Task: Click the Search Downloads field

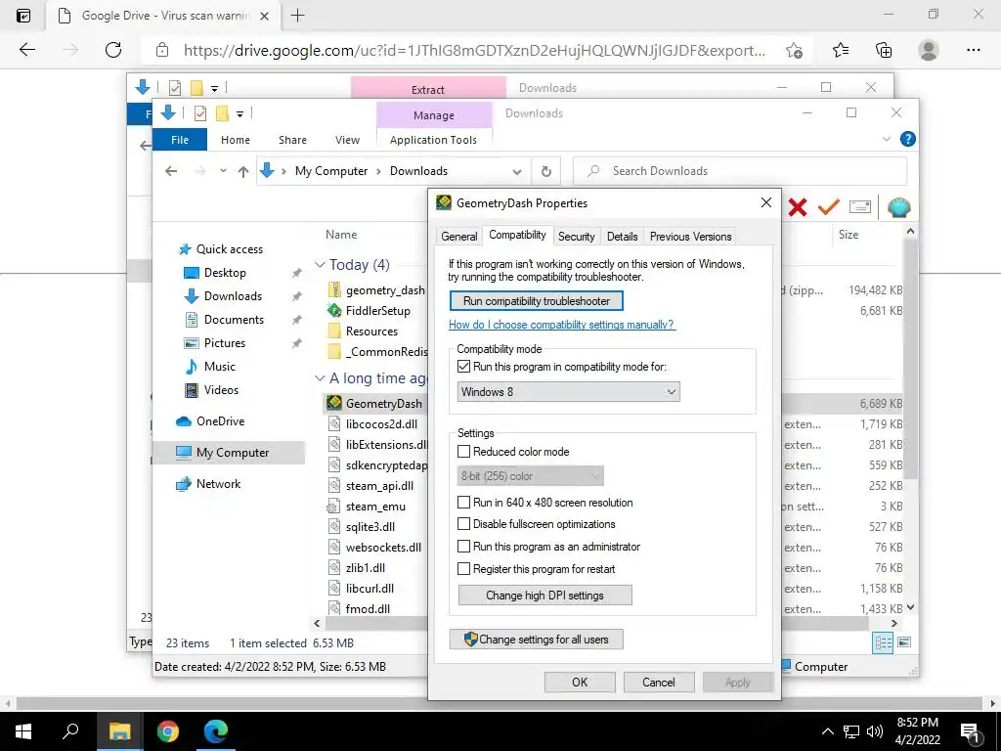Action: click(x=741, y=171)
